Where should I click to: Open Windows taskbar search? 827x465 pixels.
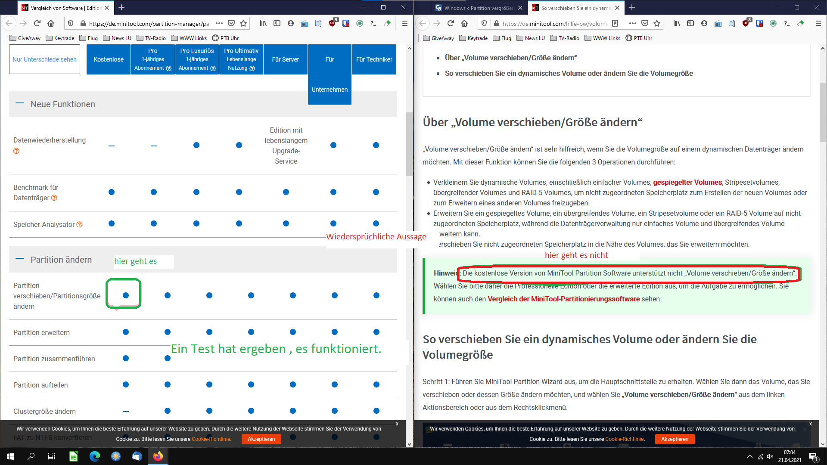[31, 456]
